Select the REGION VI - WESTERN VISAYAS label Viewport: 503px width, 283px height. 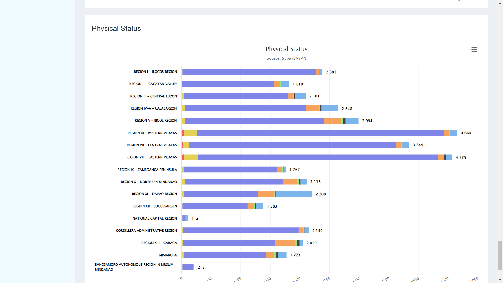152,133
